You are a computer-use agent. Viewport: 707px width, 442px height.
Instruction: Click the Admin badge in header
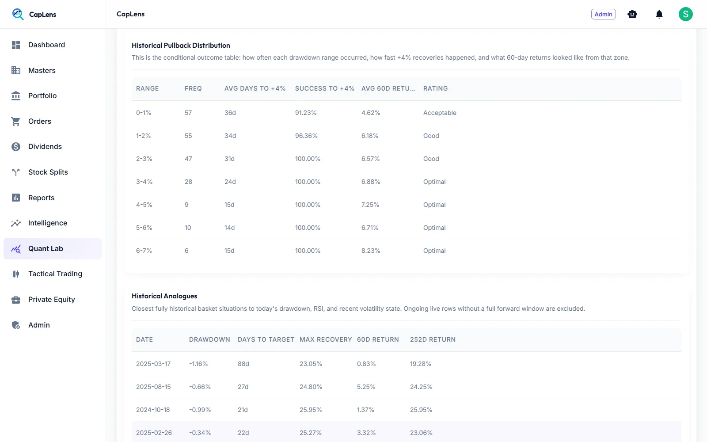(603, 14)
